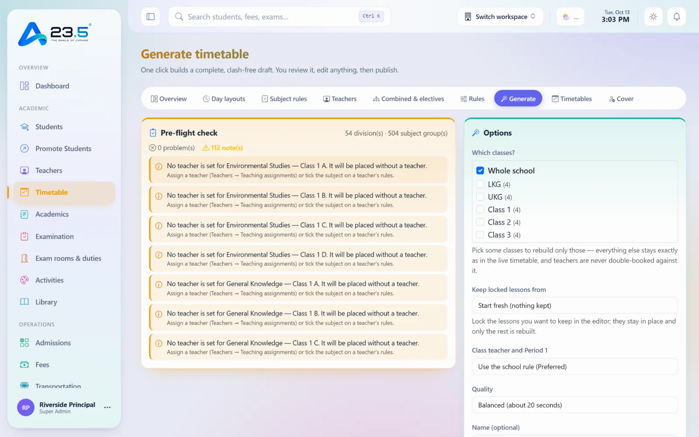
Task: Uncheck the Whole school checkbox
Action: [x=480, y=170]
